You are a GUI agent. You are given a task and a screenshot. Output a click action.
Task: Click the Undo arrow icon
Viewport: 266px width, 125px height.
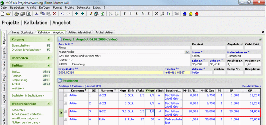tap(63, 14)
